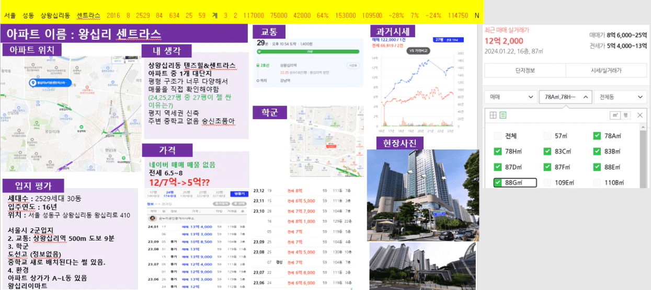Click the realtor avatar 은누리공인중개사사무소
Image resolution: width=651 pixels, height=290 pixels.
tap(153, 218)
